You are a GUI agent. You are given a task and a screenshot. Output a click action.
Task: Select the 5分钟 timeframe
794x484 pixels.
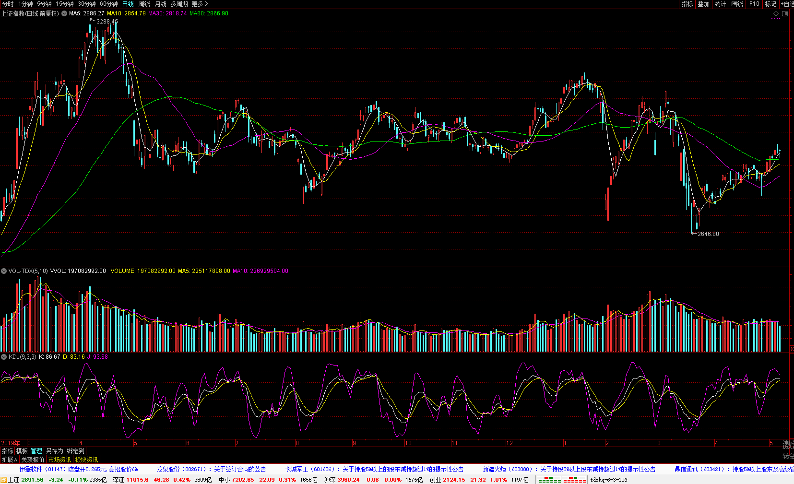pyautogui.click(x=44, y=4)
